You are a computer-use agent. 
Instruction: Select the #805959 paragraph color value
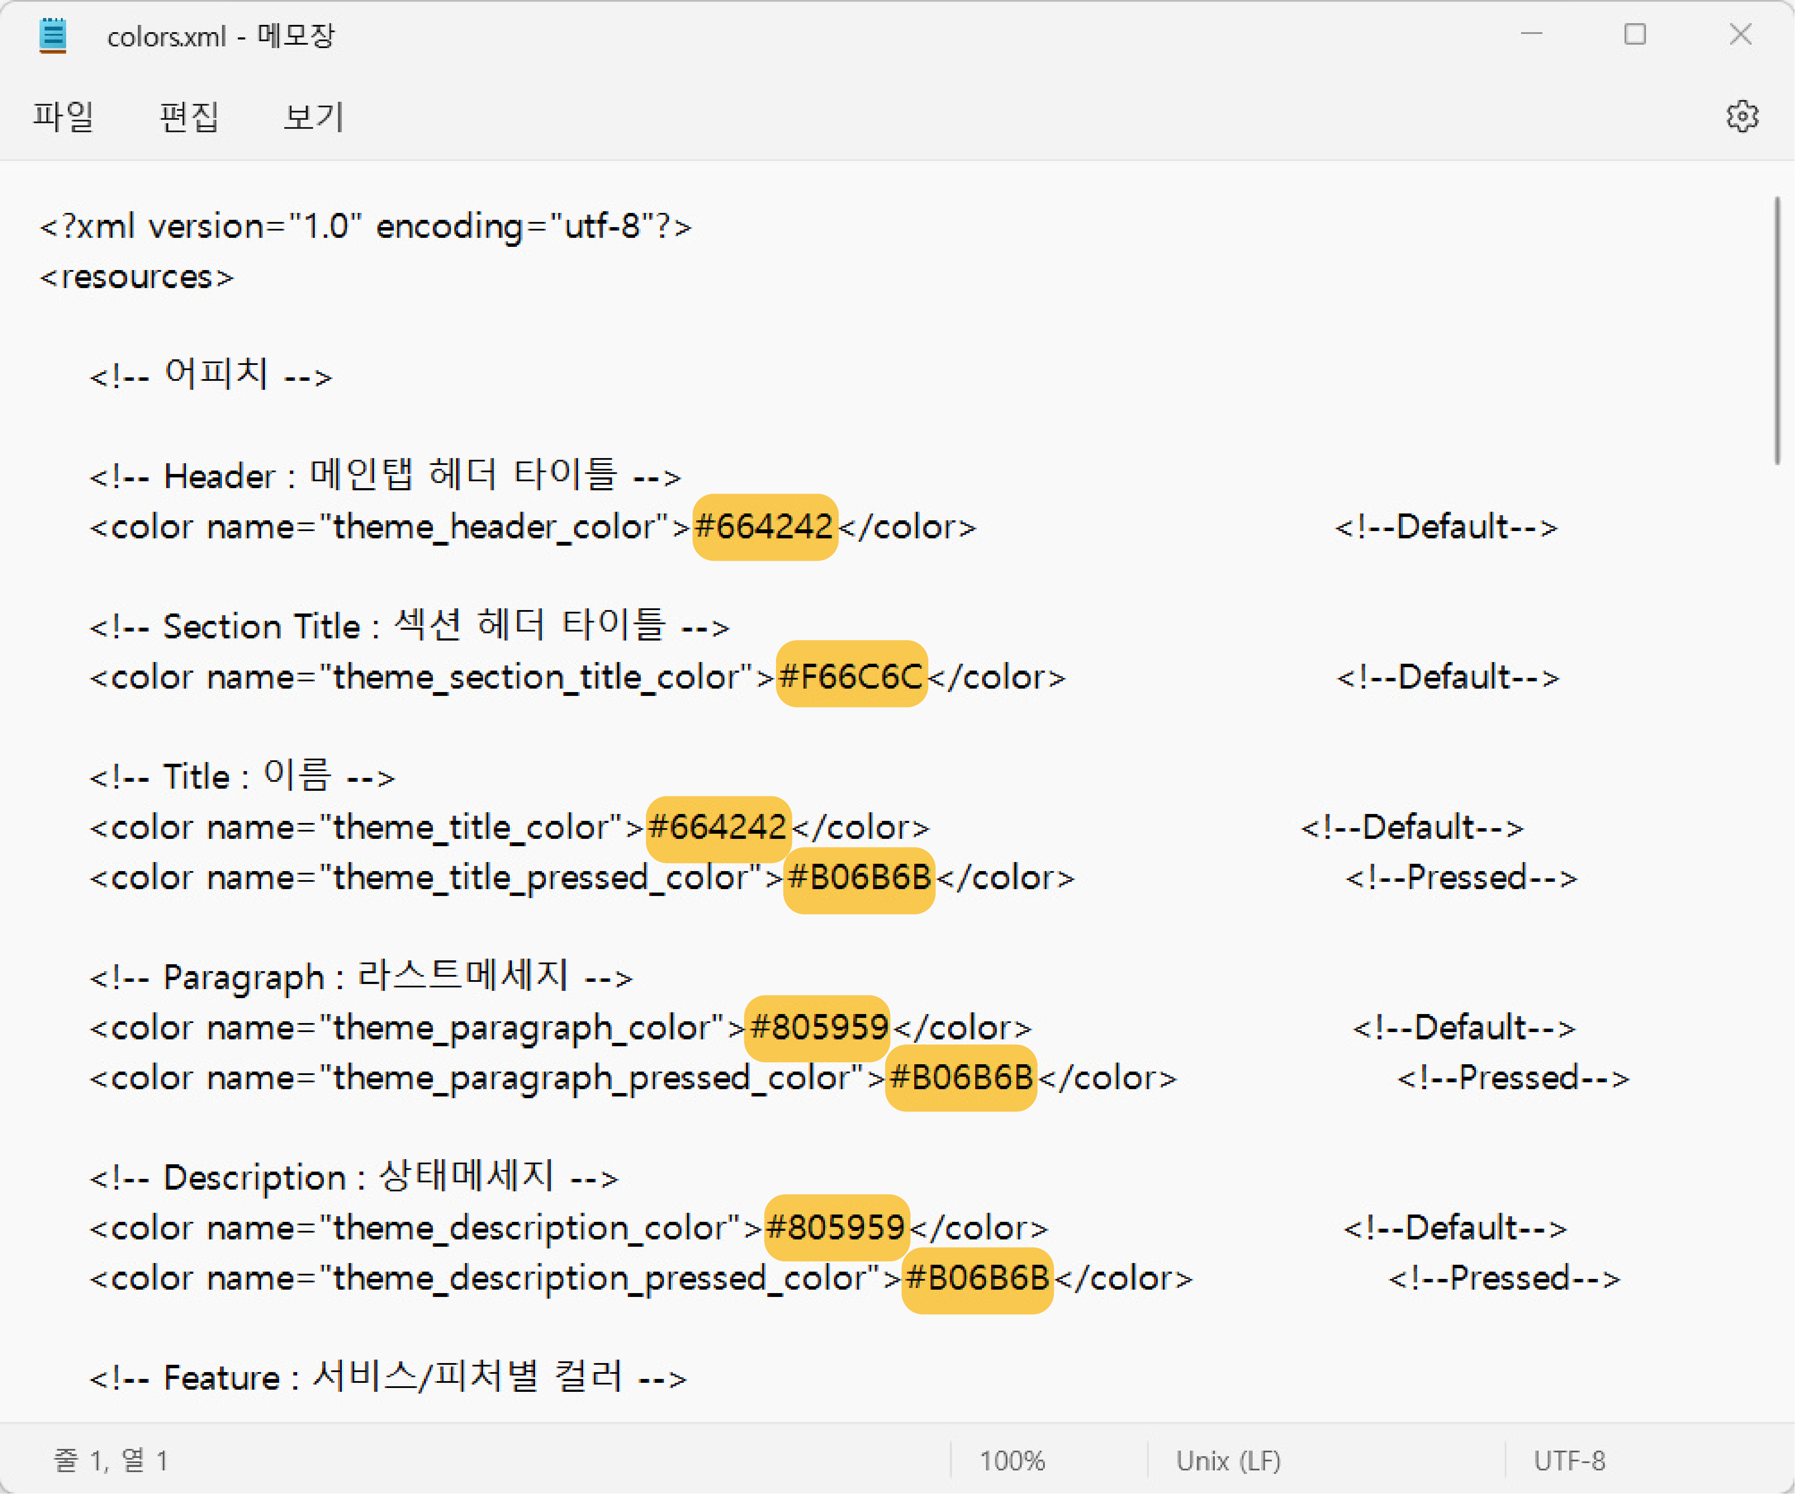point(816,1028)
